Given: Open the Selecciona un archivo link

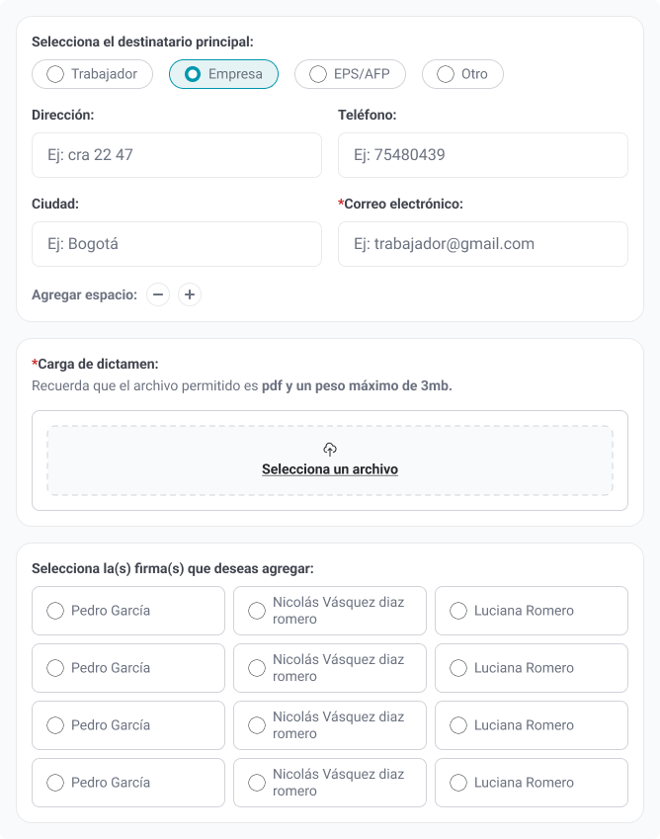Looking at the screenshot, I should pos(330,469).
